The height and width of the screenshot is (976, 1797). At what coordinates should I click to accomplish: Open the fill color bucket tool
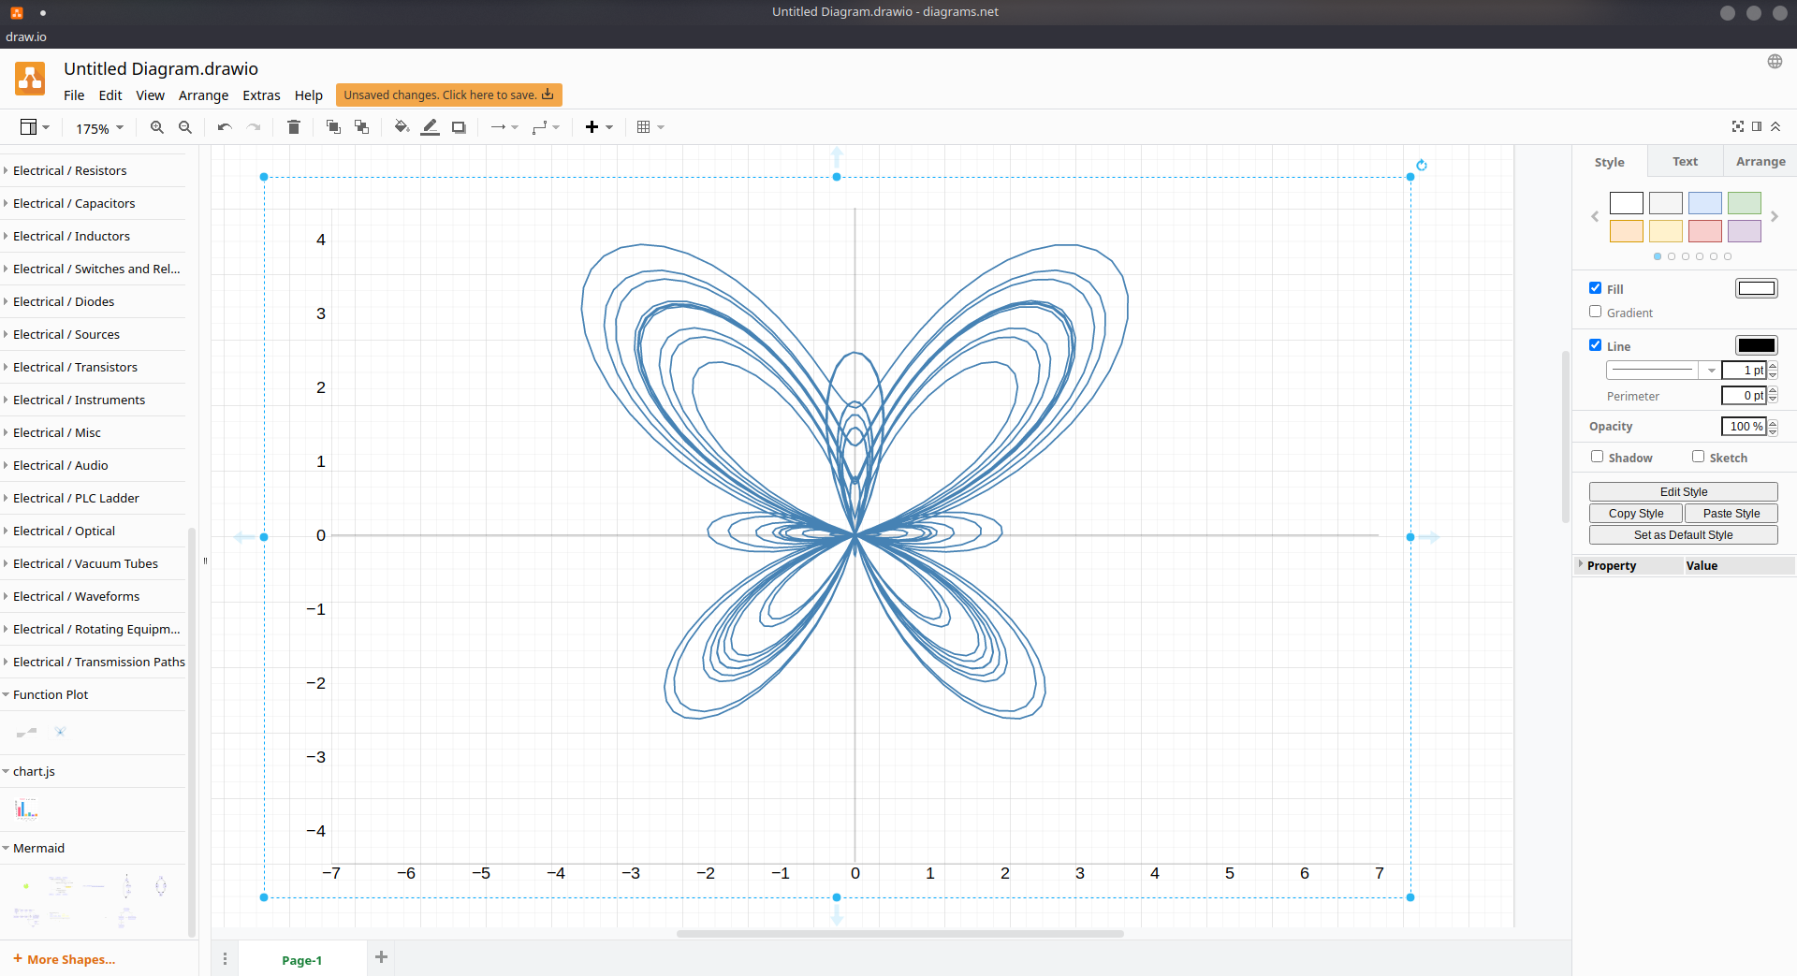coord(402,127)
